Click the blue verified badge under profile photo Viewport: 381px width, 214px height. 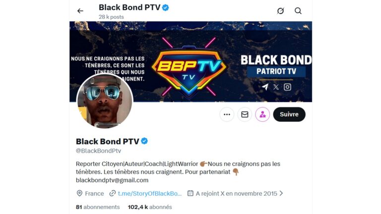[144, 141]
